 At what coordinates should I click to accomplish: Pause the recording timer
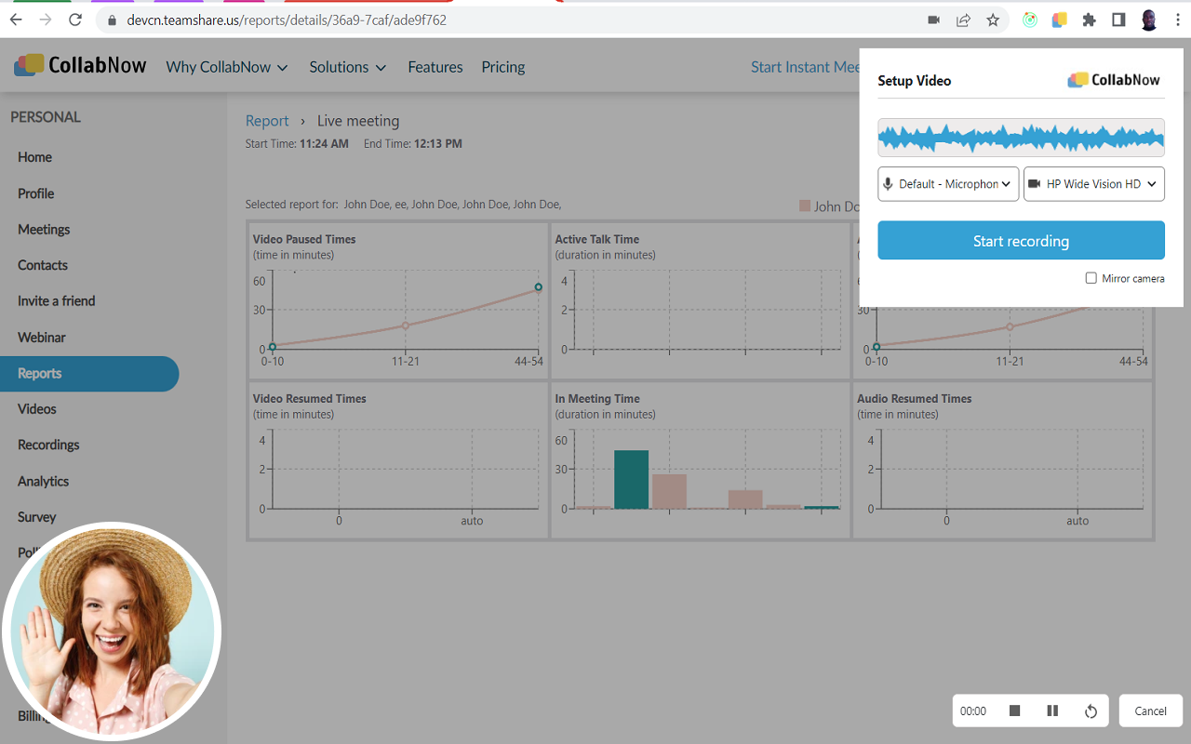pos(1052,711)
